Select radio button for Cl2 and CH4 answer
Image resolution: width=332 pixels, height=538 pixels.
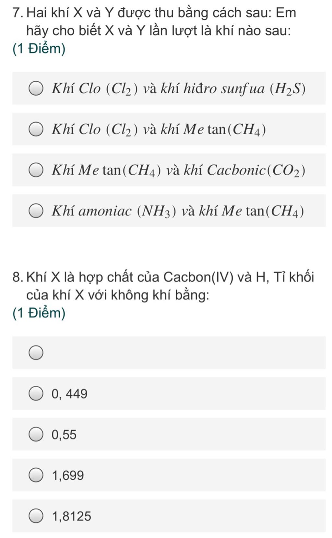coord(36,129)
